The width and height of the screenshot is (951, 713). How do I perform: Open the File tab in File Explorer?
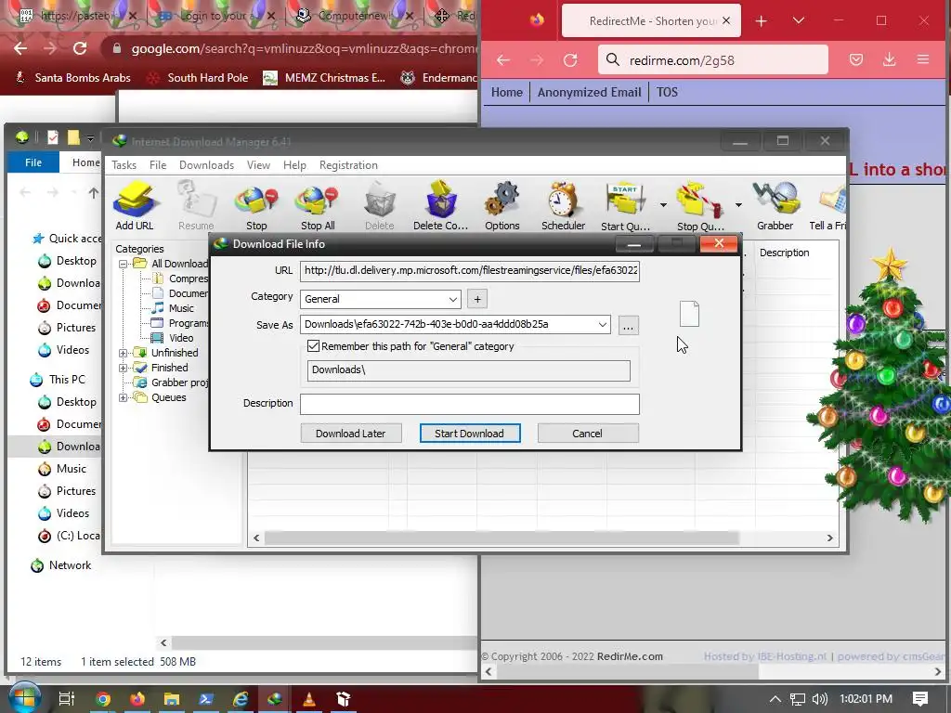click(33, 162)
